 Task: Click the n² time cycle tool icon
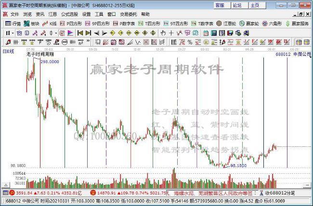tap(80, 42)
